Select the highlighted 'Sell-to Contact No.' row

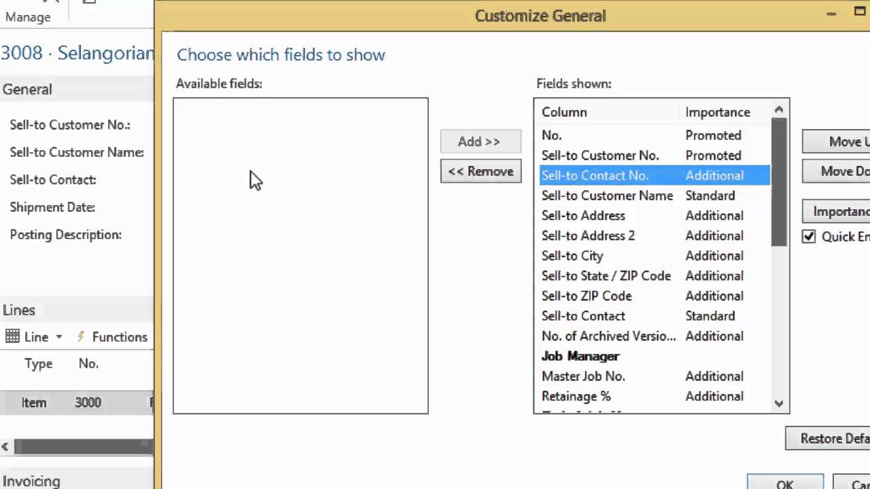(x=655, y=175)
